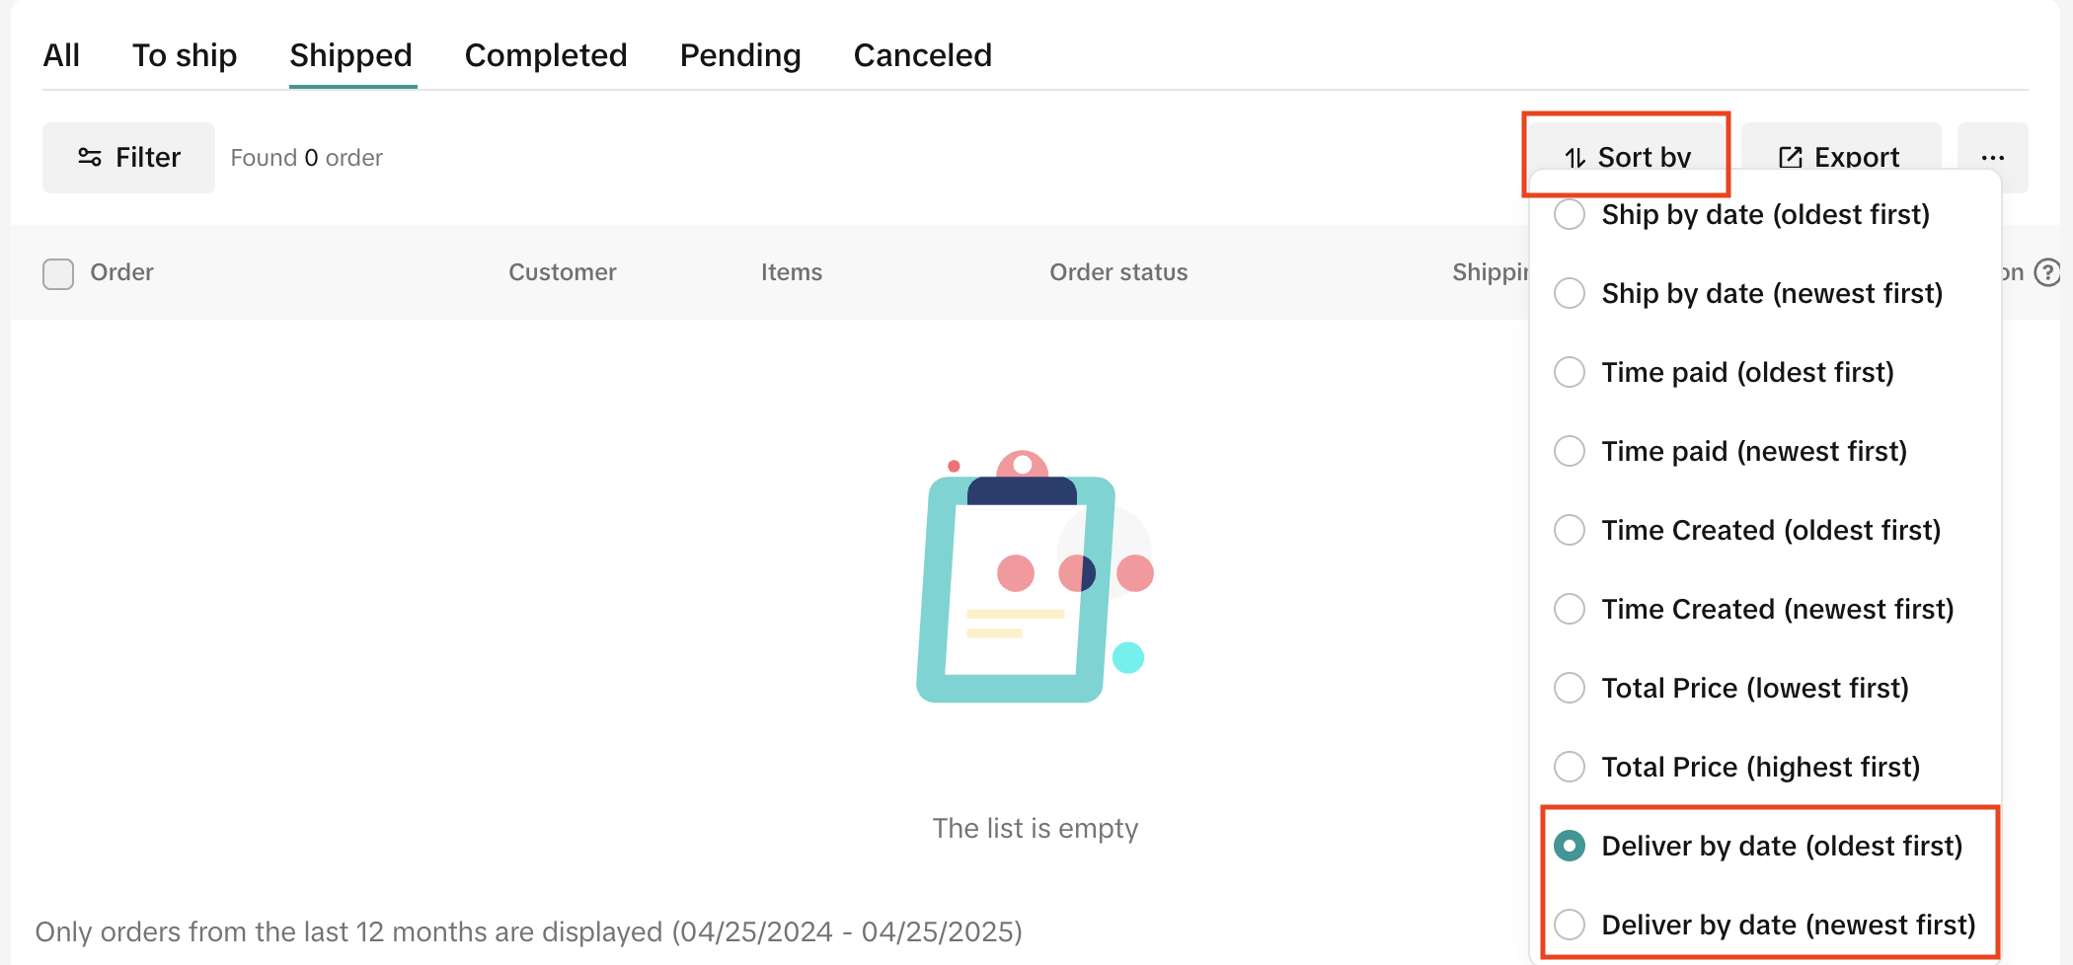Open the To ship tab
The image size is (2073, 965).
pyautogui.click(x=185, y=55)
